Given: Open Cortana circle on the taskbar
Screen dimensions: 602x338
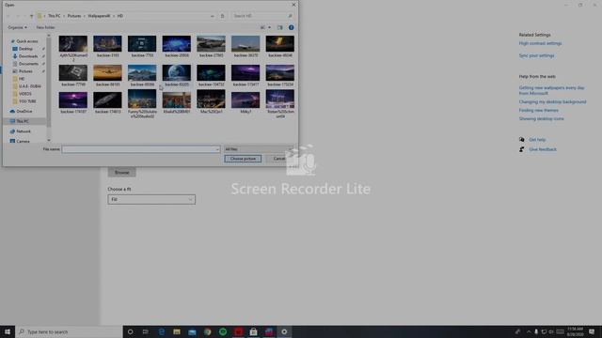Looking at the screenshot, I should point(130,331).
